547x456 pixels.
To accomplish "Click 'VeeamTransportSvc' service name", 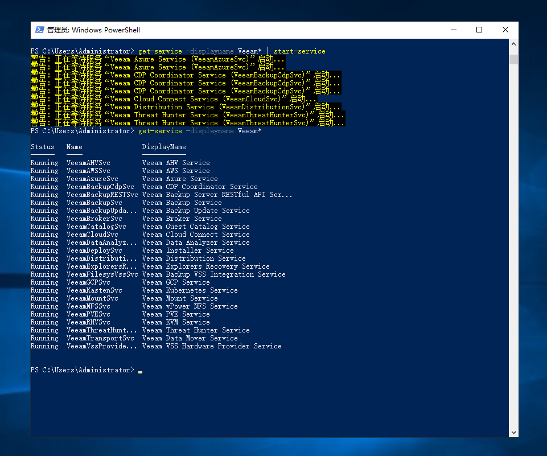I will click(x=101, y=338).
